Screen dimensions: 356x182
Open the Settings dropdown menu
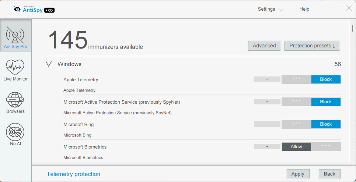tap(271, 9)
